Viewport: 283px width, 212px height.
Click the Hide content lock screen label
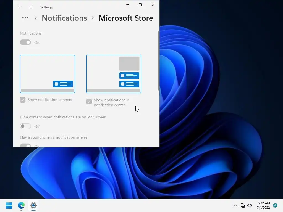[x=63, y=117]
